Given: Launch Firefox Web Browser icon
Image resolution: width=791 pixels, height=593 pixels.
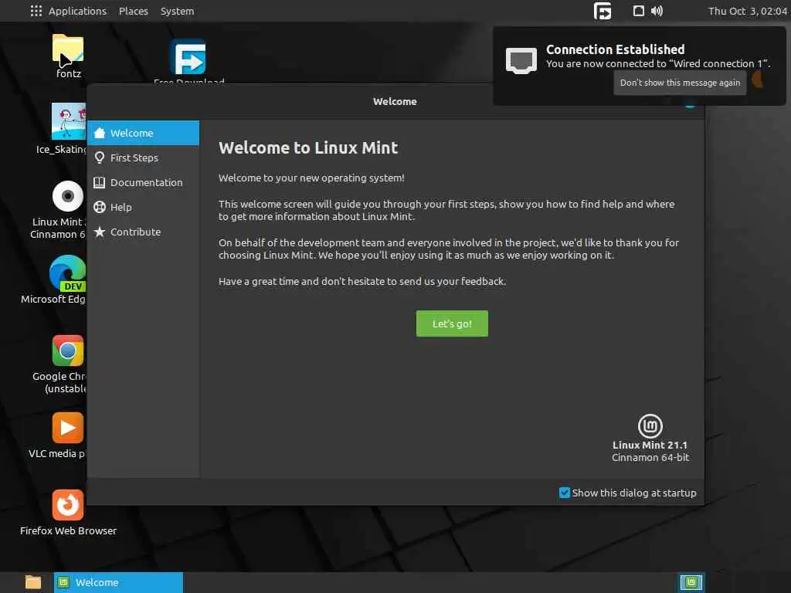Looking at the screenshot, I should click(x=68, y=505).
